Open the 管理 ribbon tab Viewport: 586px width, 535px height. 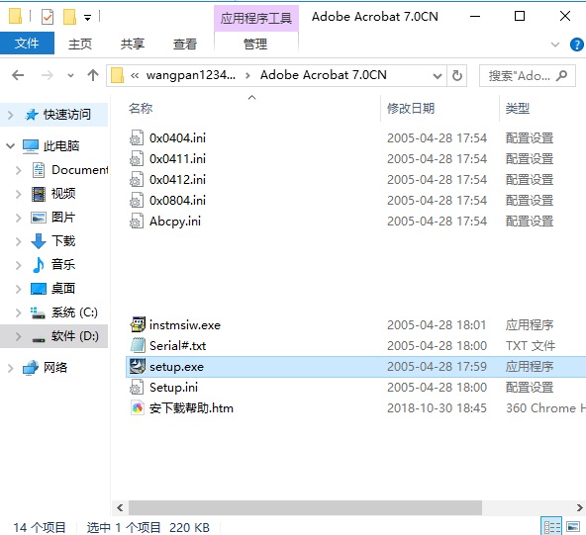coord(255,45)
